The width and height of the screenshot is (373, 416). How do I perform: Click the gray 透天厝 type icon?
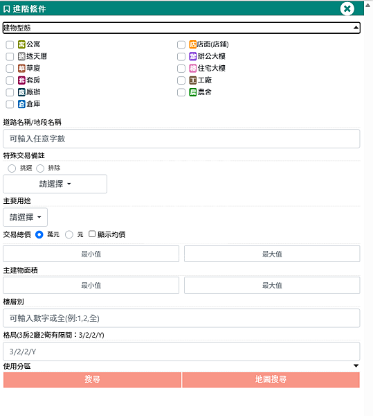(21, 56)
